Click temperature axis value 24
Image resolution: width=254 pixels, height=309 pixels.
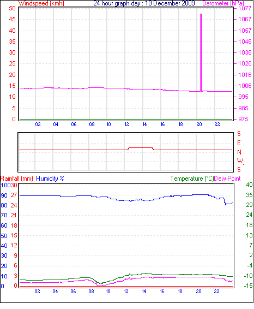tap(249, 215)
